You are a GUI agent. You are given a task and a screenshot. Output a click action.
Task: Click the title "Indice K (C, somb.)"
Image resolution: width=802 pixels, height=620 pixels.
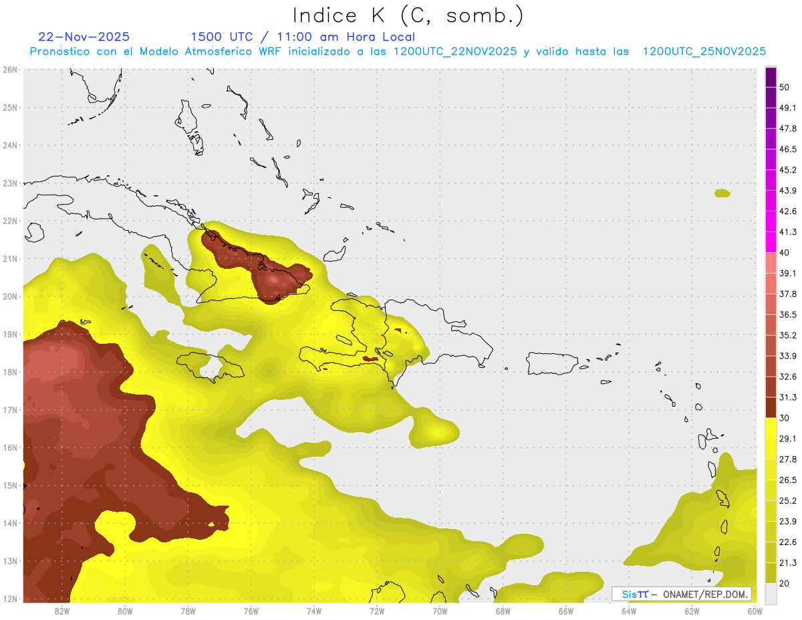(x=408, y=16)
